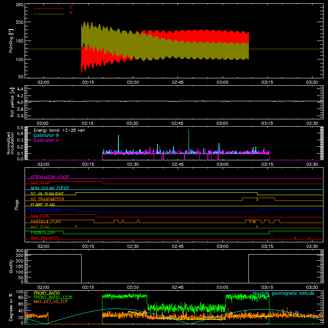This screenshot has height=328, width=328.
Task: Click the 'Energy band: 12-25 keV' label
Action: [x=59, y=130]
